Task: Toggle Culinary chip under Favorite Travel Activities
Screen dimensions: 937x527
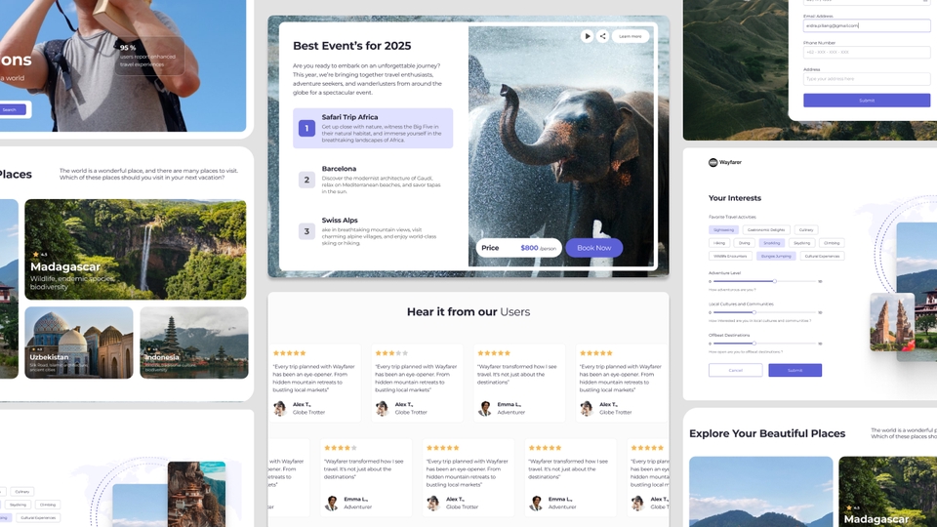Action: (806, 230)
